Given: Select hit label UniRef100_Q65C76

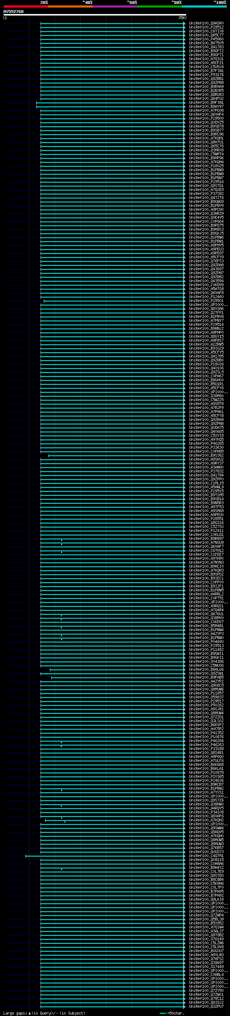Looking at the screenshot, I should pyautogui.click(x=206, y=146).
